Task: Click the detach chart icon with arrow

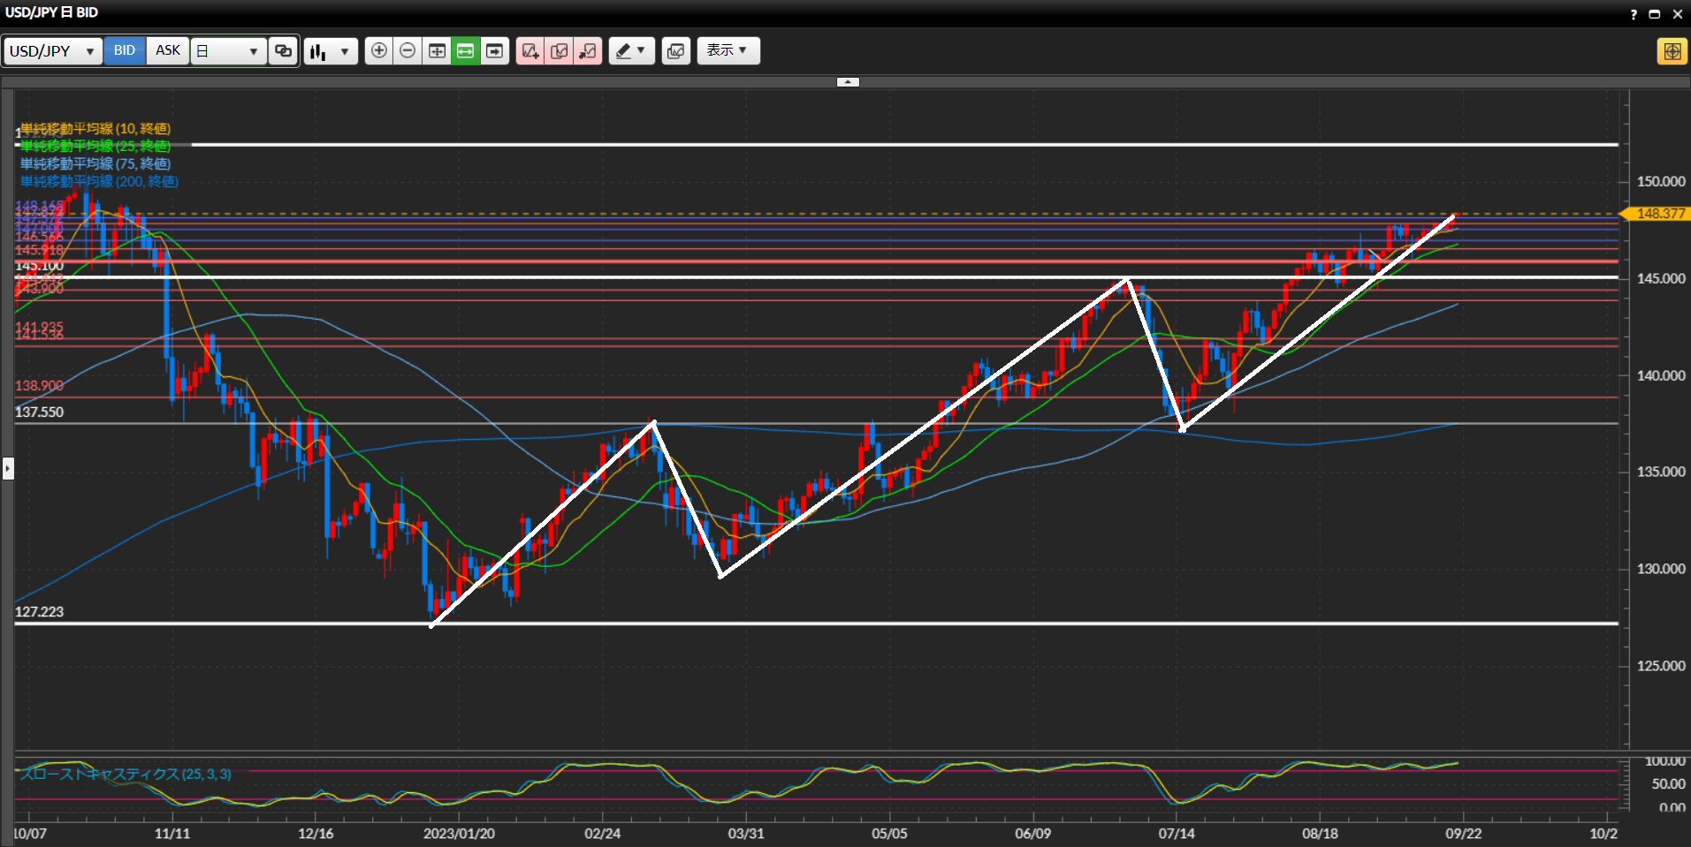Action: point(588,51)
